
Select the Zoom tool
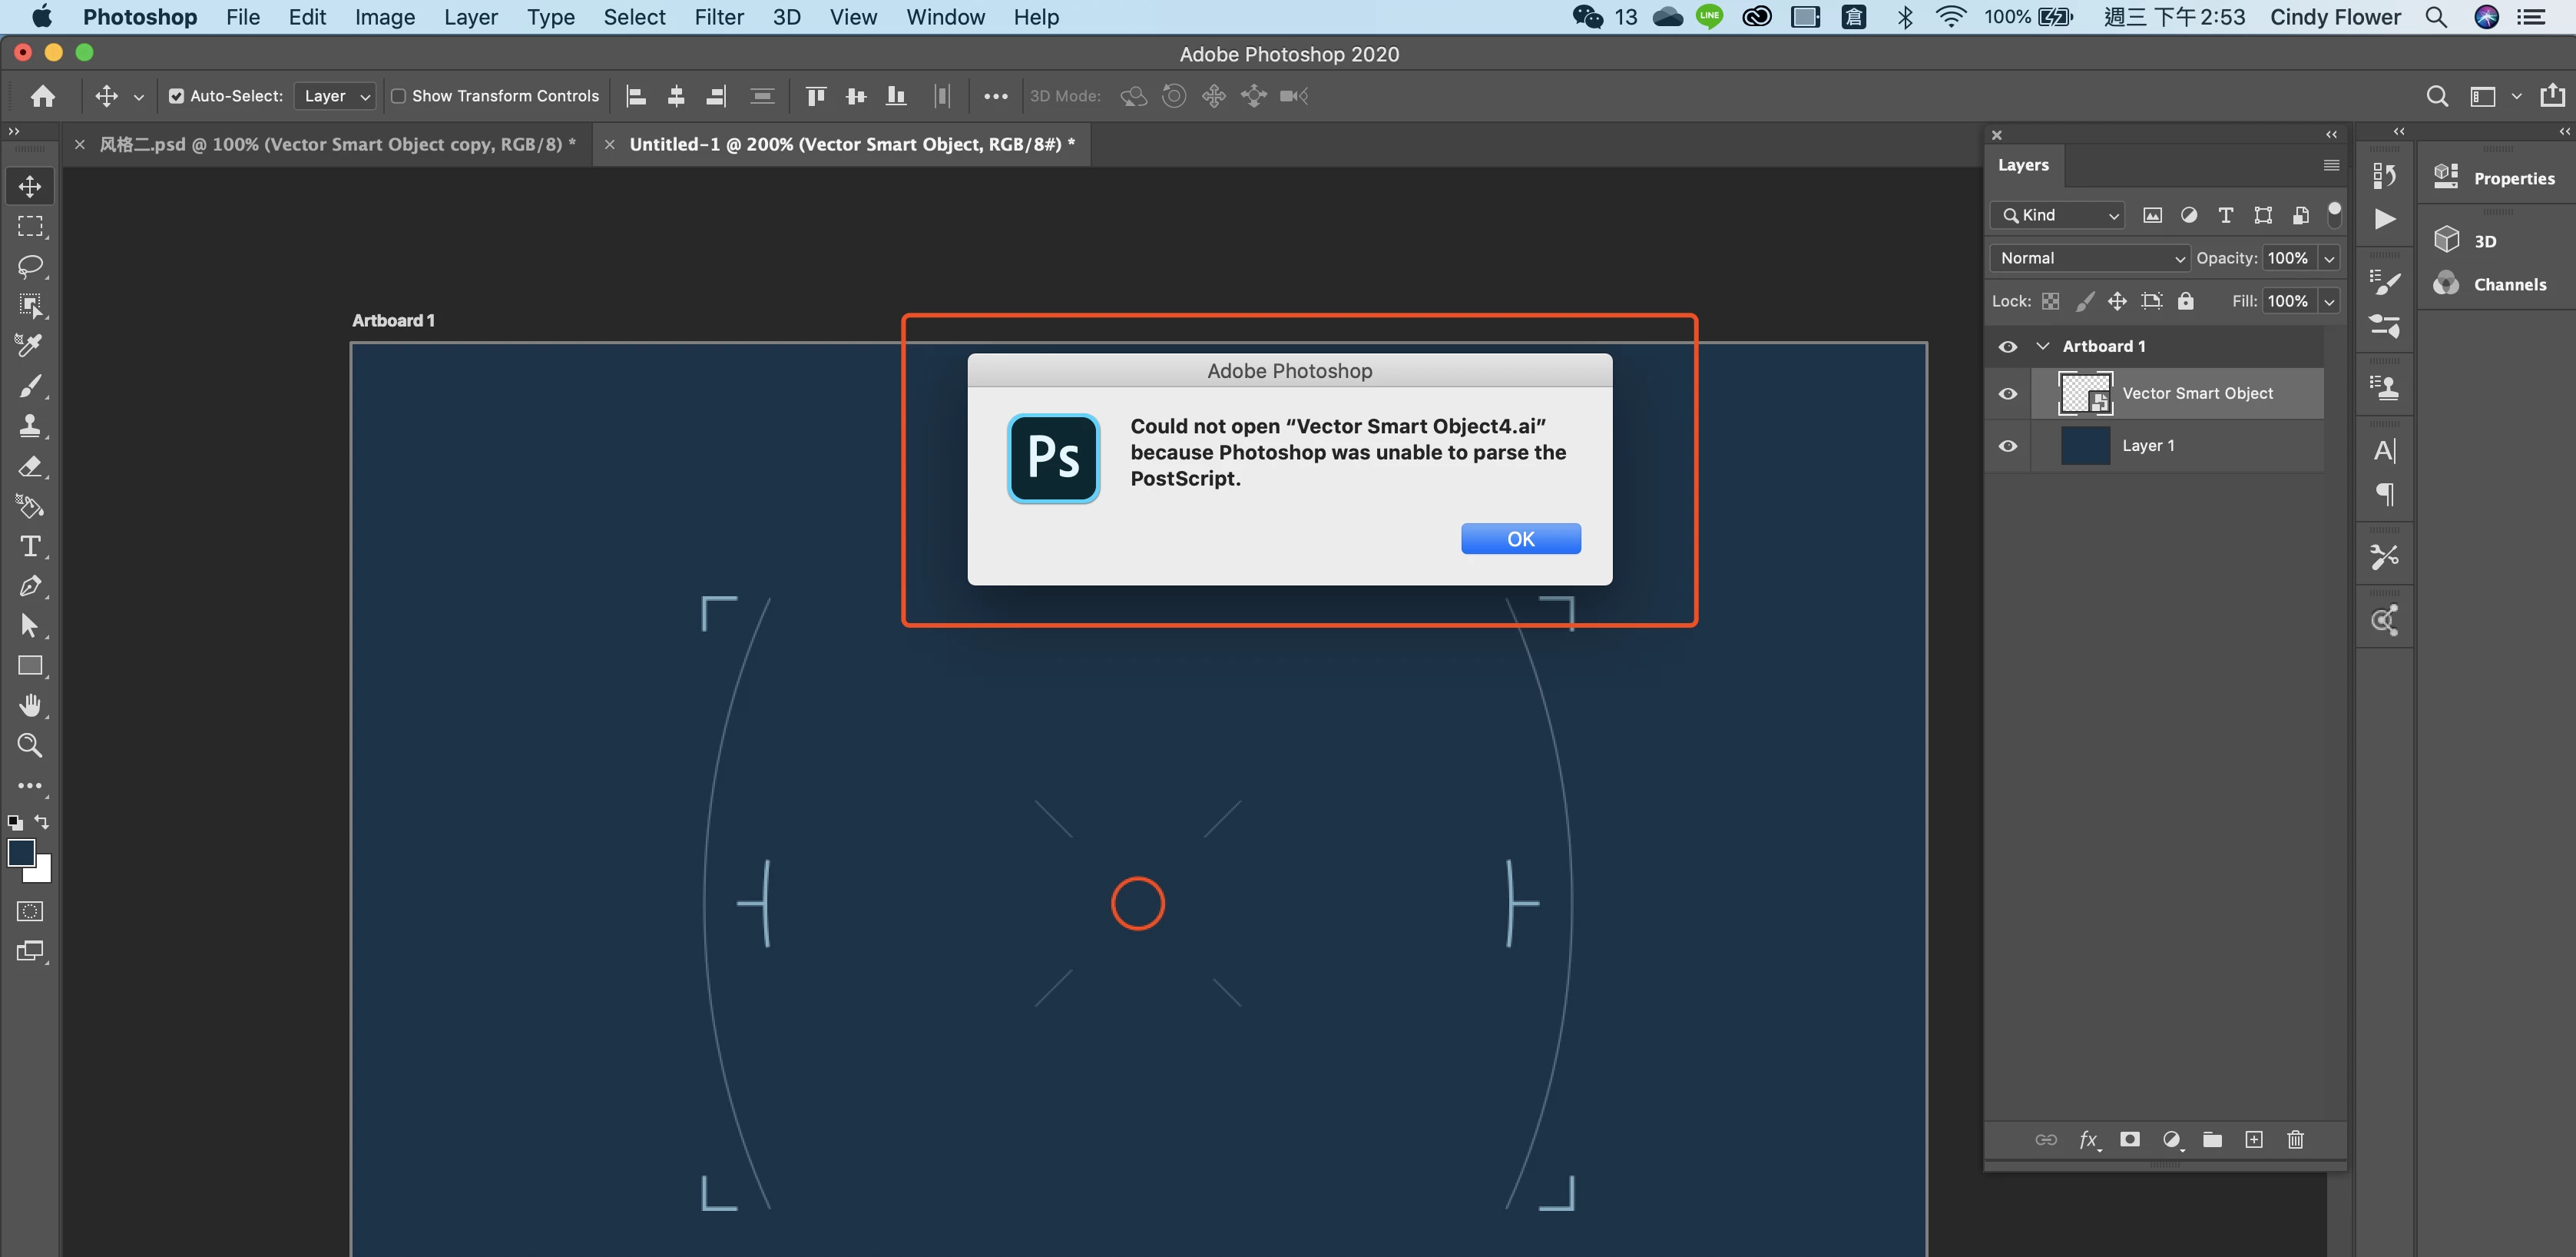[x=30, y=745]
